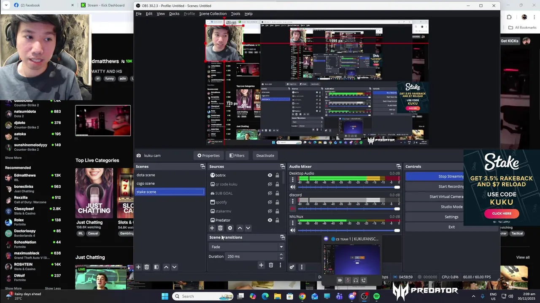Open Mic/Aux three-dot options menu
The height and width of the screenshot is (303, 540).
coord(293,223)
